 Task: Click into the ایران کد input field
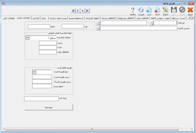pos(41,99)
